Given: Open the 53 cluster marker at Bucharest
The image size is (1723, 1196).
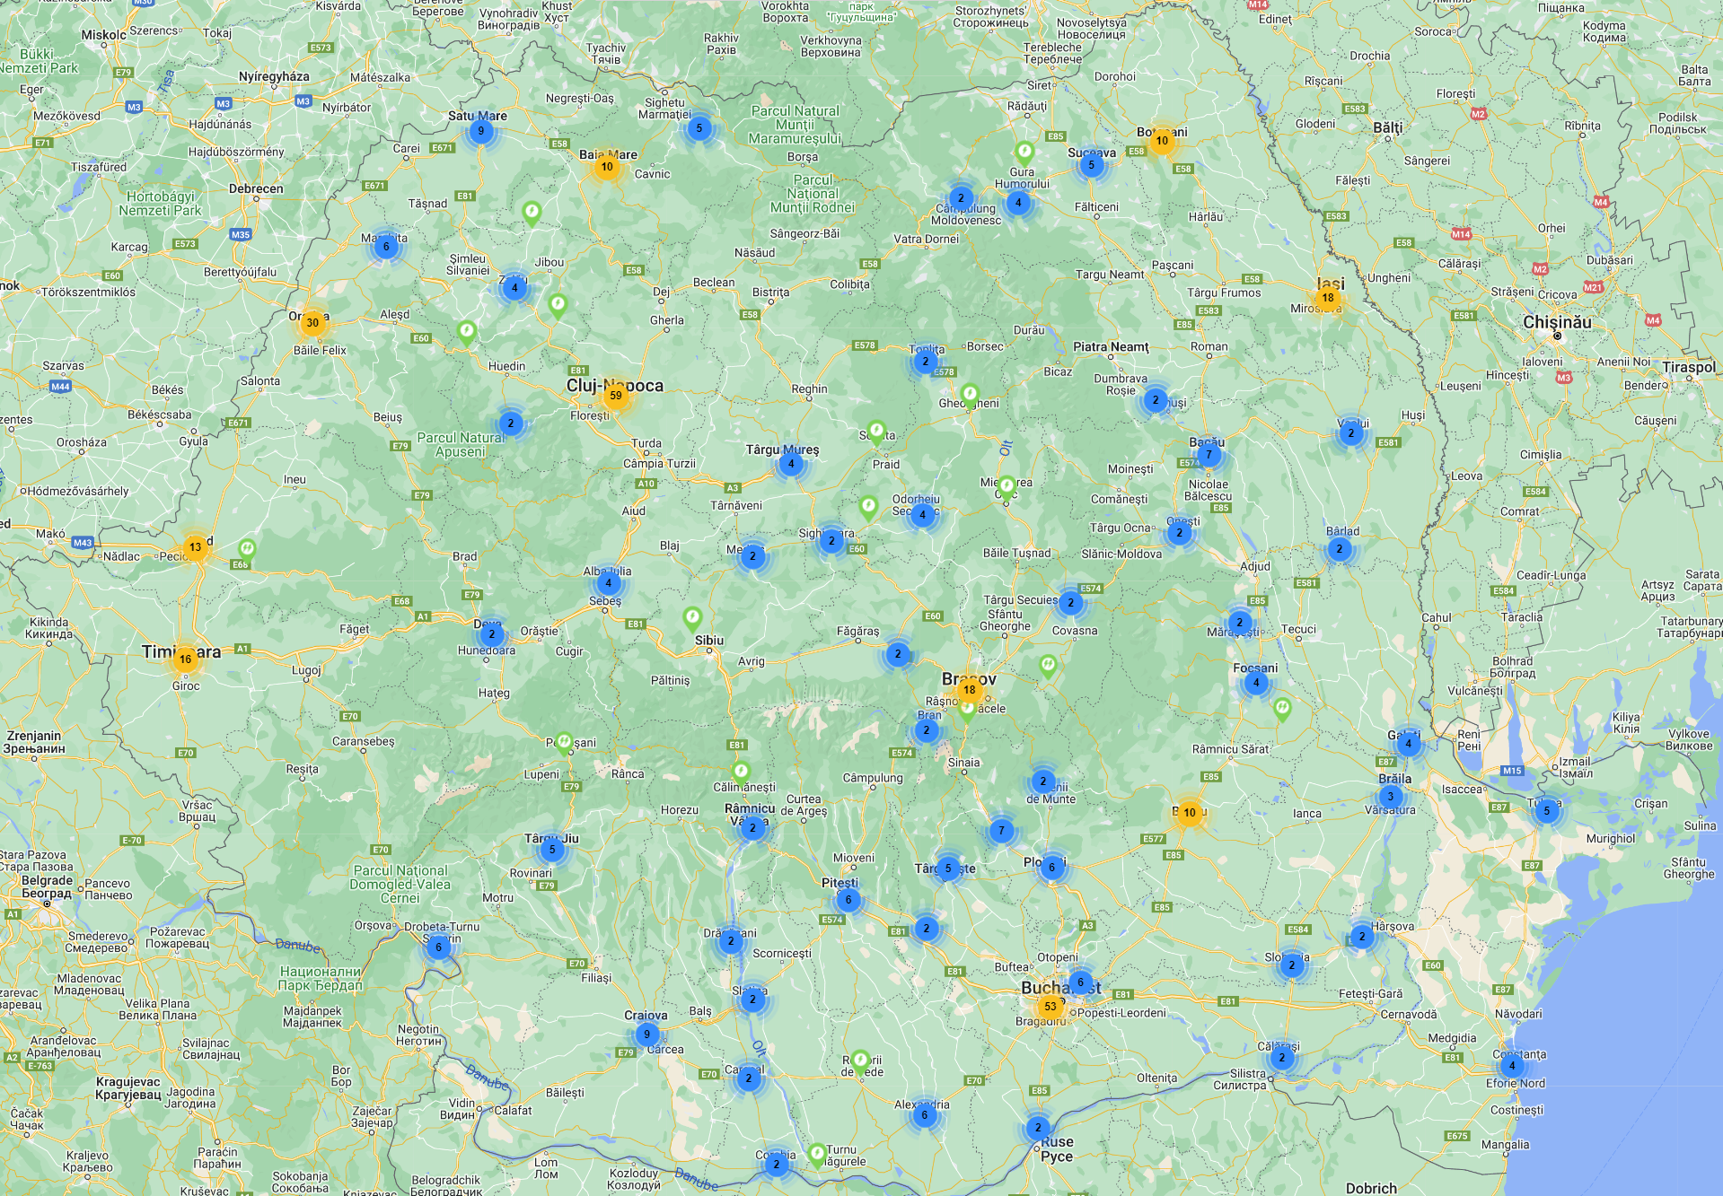Looking at the screenshot, I should tap(1050, 1007).
